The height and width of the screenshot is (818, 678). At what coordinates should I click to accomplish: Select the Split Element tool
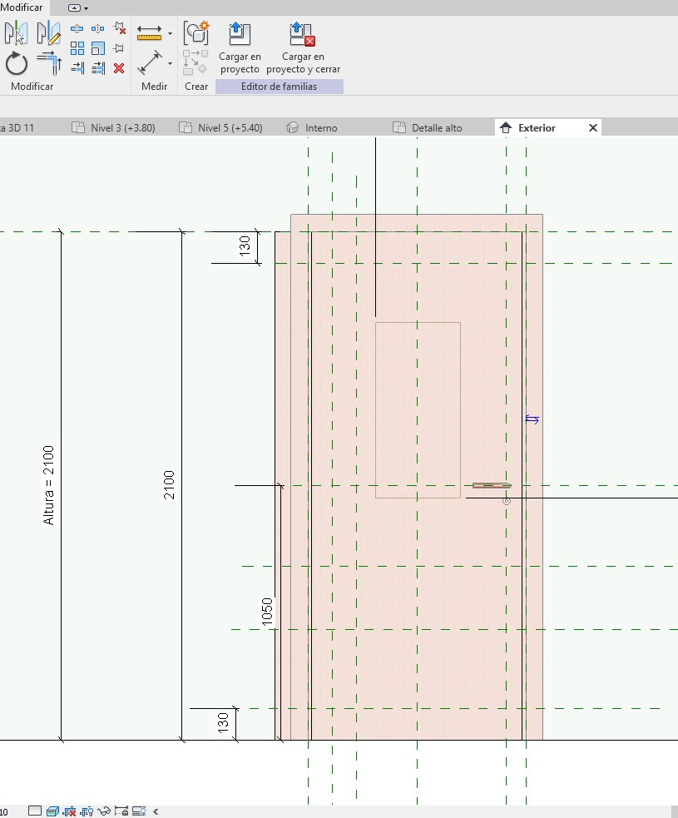pyautogui.click(x=77, y=29)
